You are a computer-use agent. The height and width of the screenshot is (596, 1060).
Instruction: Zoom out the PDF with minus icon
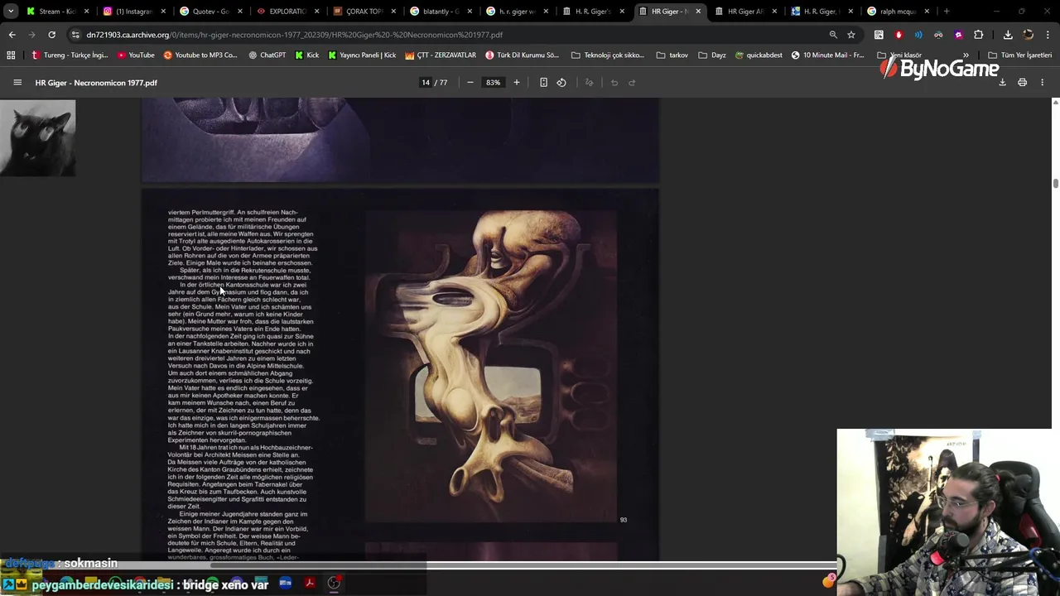470,83
